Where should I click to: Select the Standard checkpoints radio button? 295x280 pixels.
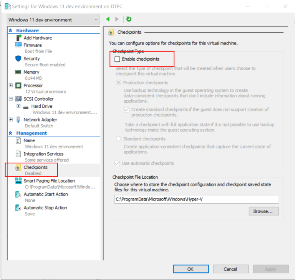[118, 139]
